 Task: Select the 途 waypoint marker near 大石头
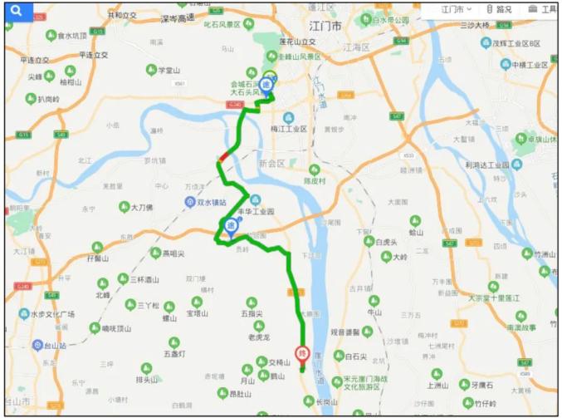coord(266,86)
